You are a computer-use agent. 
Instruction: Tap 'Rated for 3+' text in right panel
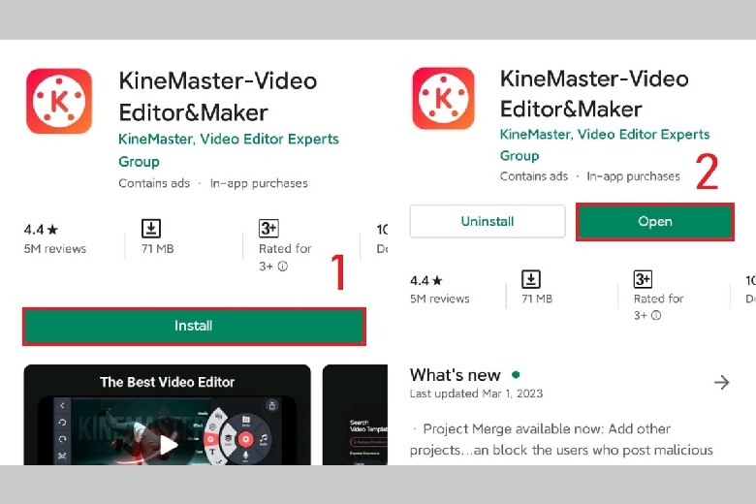659,306
